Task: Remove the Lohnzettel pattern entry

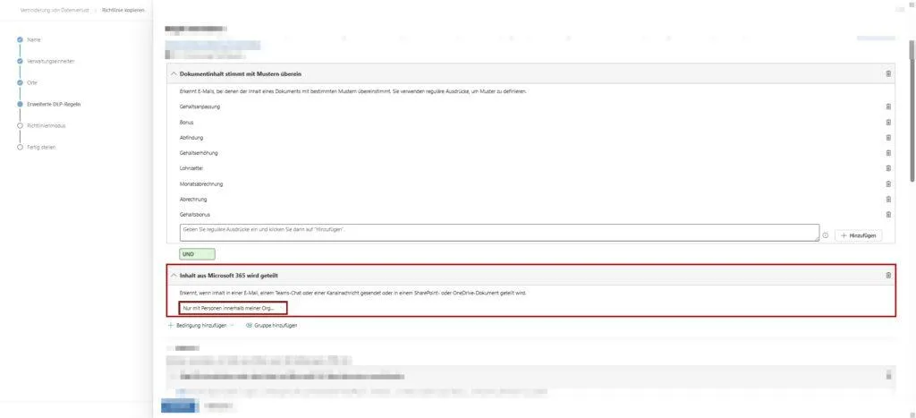Action: click(888, 168)
